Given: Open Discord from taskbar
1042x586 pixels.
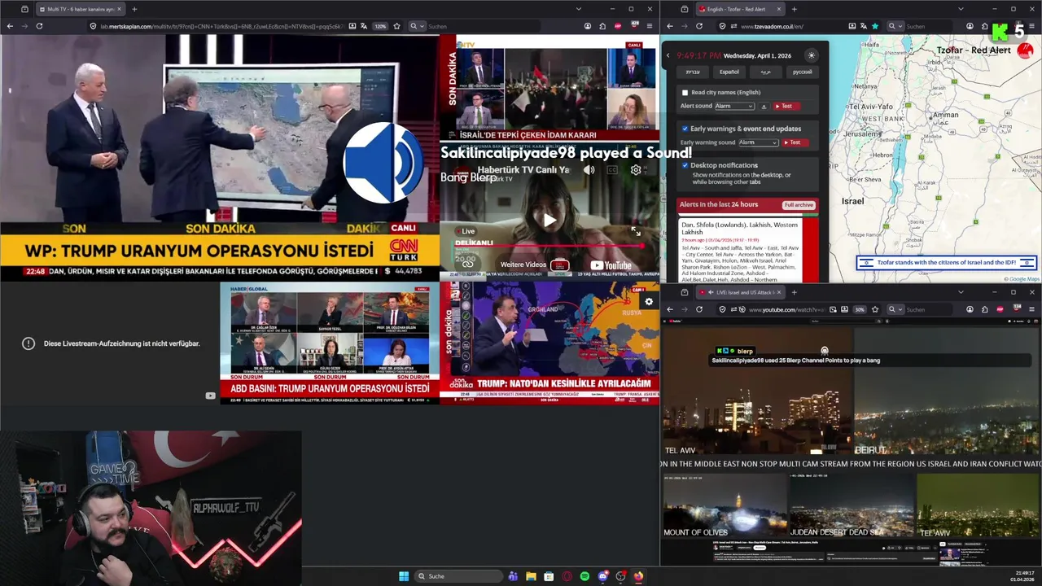Looking at the screenshot, I should coord(602,576).
